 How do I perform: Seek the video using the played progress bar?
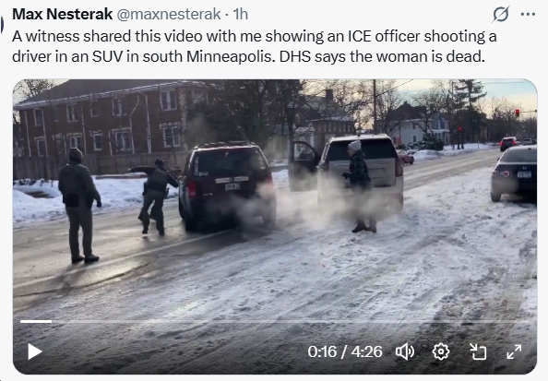[x=36, y=321]
